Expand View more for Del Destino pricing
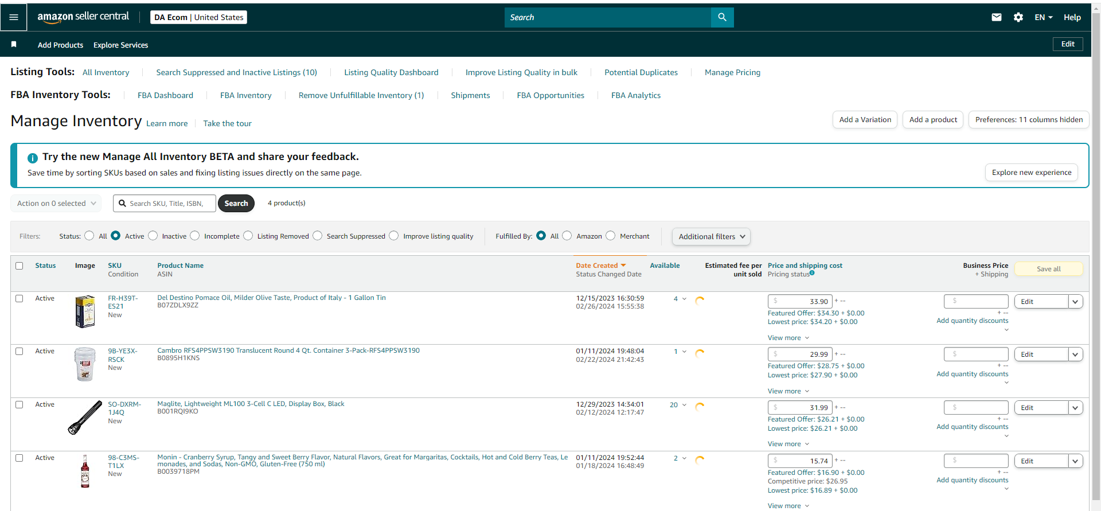 788,338
